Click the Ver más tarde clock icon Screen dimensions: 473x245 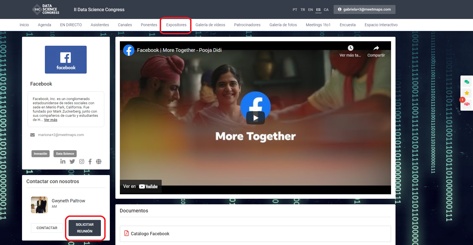[x=350, y=48]
